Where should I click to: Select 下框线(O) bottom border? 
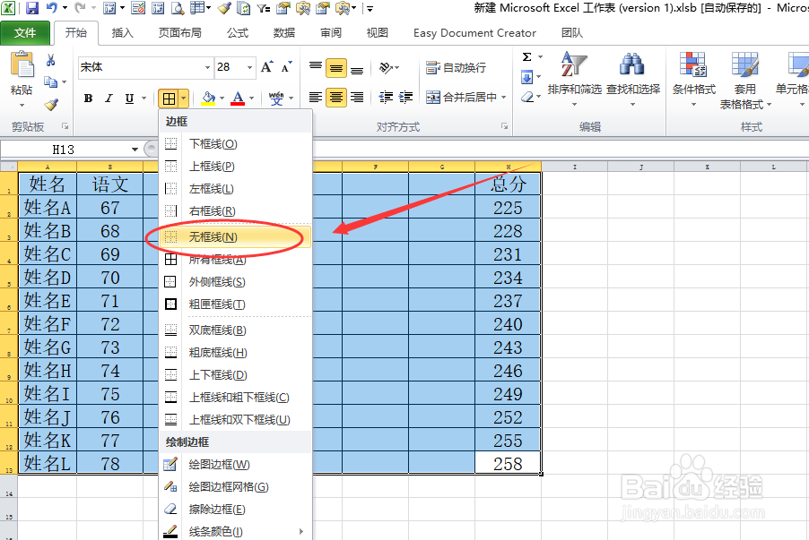[x=235, y=144]
